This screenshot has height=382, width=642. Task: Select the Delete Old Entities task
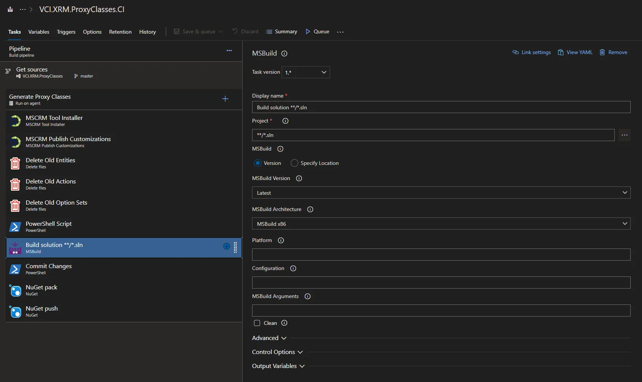[50, 163]
